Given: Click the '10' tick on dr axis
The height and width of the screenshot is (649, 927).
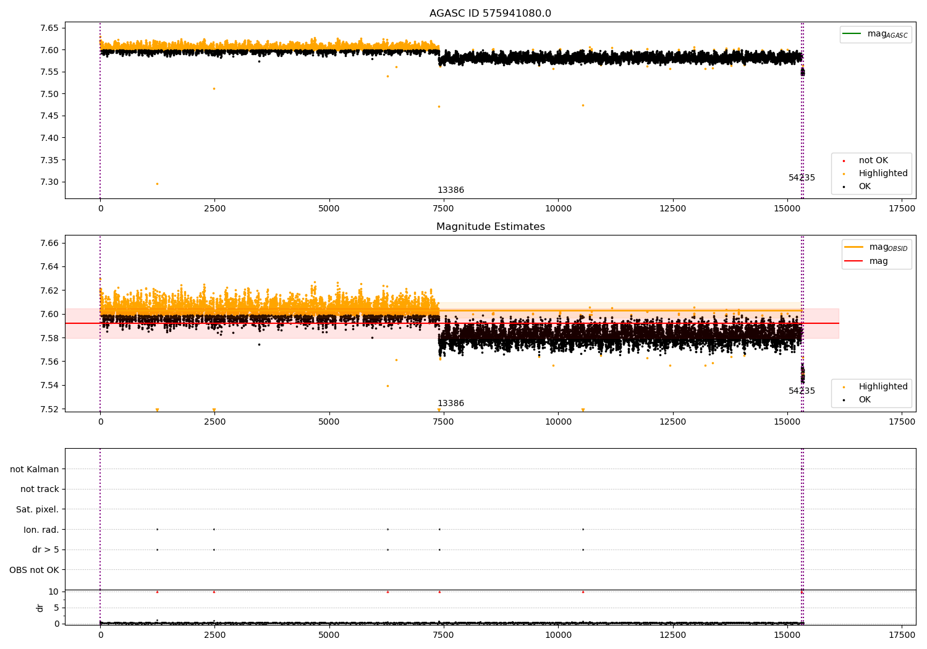Looking at the screenshot, I should click(53, 592).
